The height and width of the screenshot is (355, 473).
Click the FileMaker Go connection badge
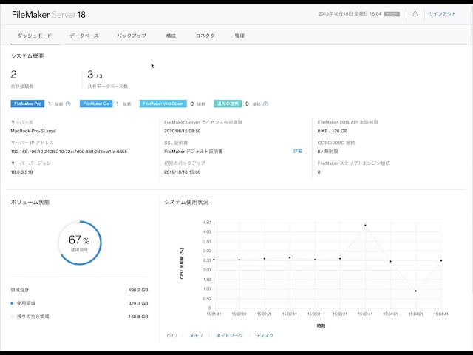96,104
